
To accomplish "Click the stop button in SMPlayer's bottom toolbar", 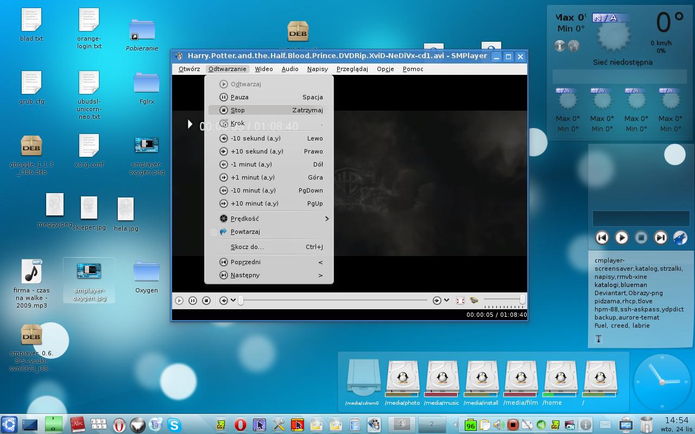I will (x=206, y=301).
